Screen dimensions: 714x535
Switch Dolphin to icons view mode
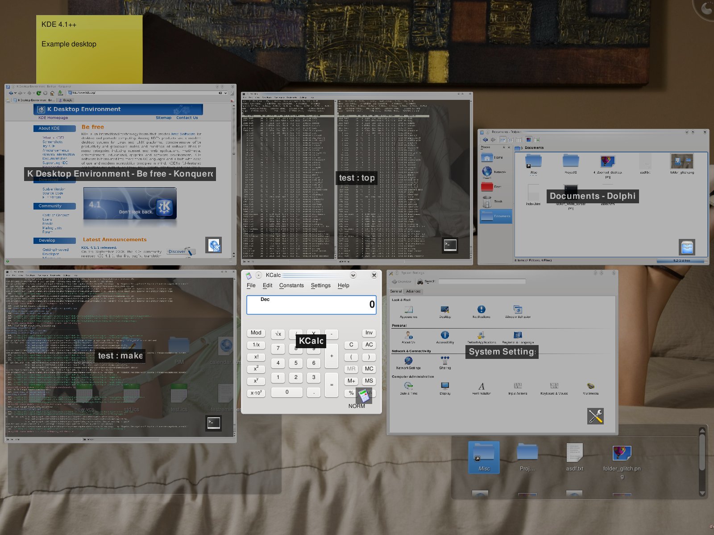[x=503, y=140]
